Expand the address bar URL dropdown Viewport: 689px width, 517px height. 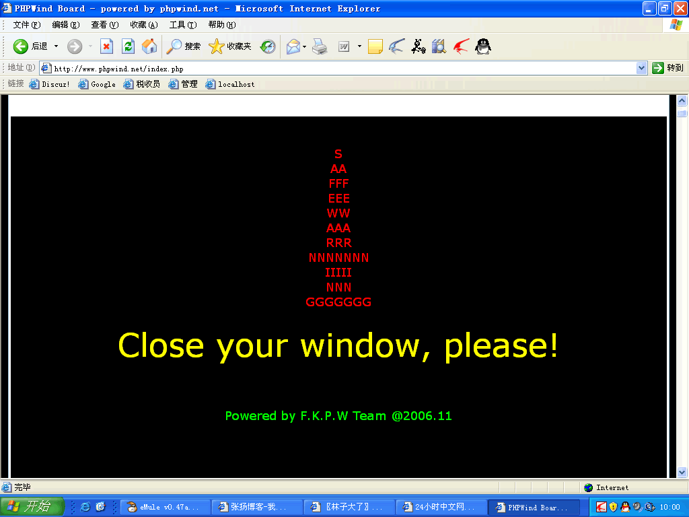coord(642,67)
